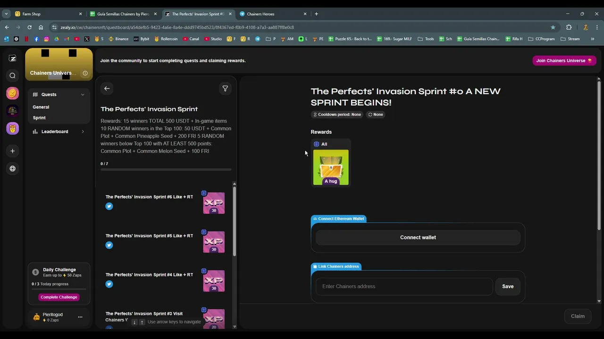This screenshot has width=604, height=339.
Task: Expand the Leaderboard chevron
Action: click(x=83, y=132)
